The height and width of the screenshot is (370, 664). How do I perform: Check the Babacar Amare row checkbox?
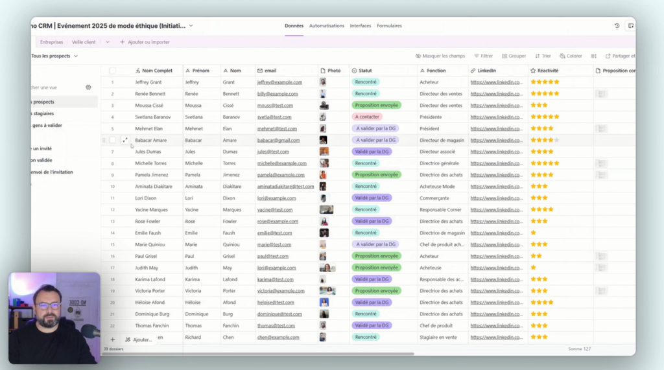click(x=112, y=140)
